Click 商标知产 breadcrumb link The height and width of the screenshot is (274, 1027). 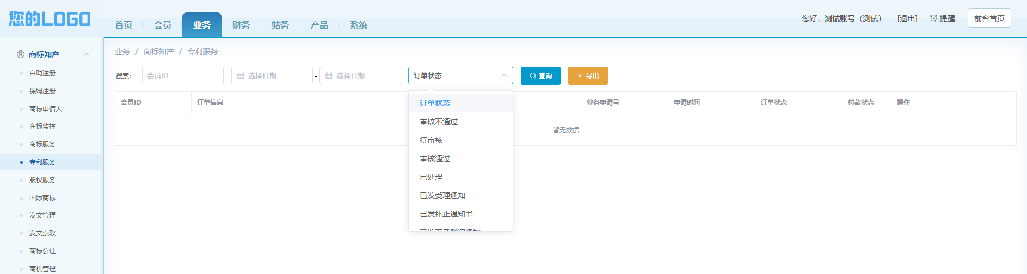tap(159, 52)
